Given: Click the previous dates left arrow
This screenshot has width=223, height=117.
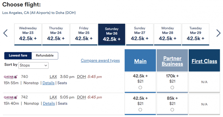Looking at the screenshot, I should coord(6,33).
